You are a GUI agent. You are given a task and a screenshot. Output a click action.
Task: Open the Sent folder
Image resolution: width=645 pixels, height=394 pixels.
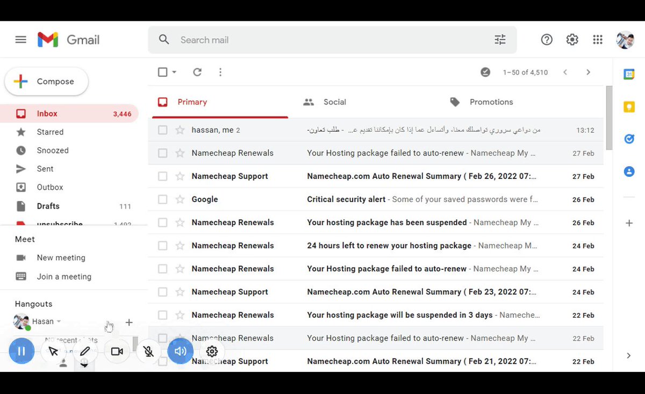point(69,169)
